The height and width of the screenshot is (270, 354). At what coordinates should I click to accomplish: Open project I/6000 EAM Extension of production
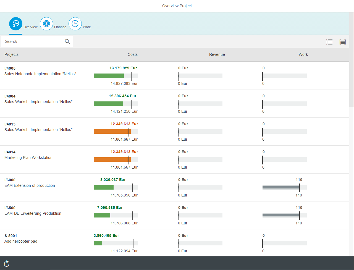[x=175, y=187]
